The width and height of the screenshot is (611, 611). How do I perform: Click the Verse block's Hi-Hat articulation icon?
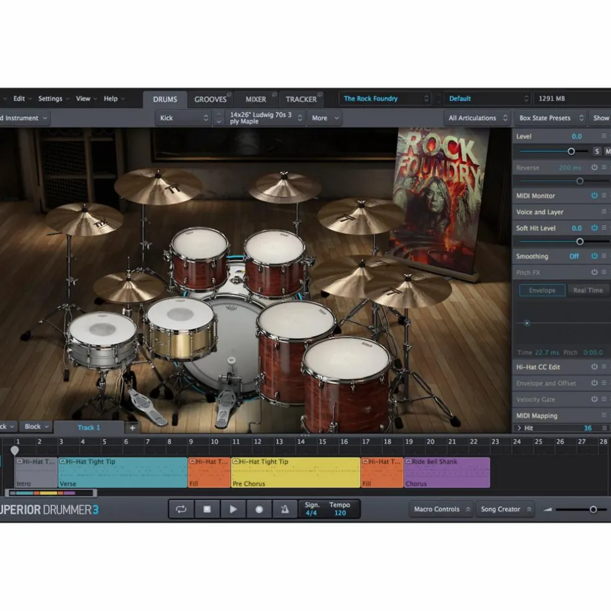click(62, 461)
